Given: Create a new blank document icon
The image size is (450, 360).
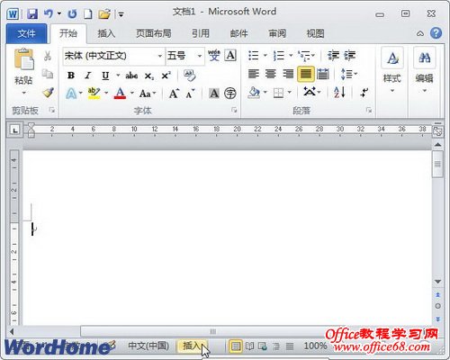Looking at the screenshot, I should click(x=87, y=13).
